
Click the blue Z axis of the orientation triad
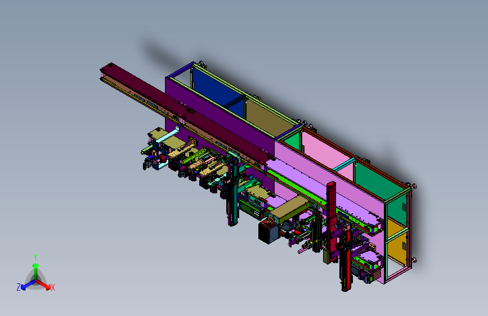coord(29,285)
